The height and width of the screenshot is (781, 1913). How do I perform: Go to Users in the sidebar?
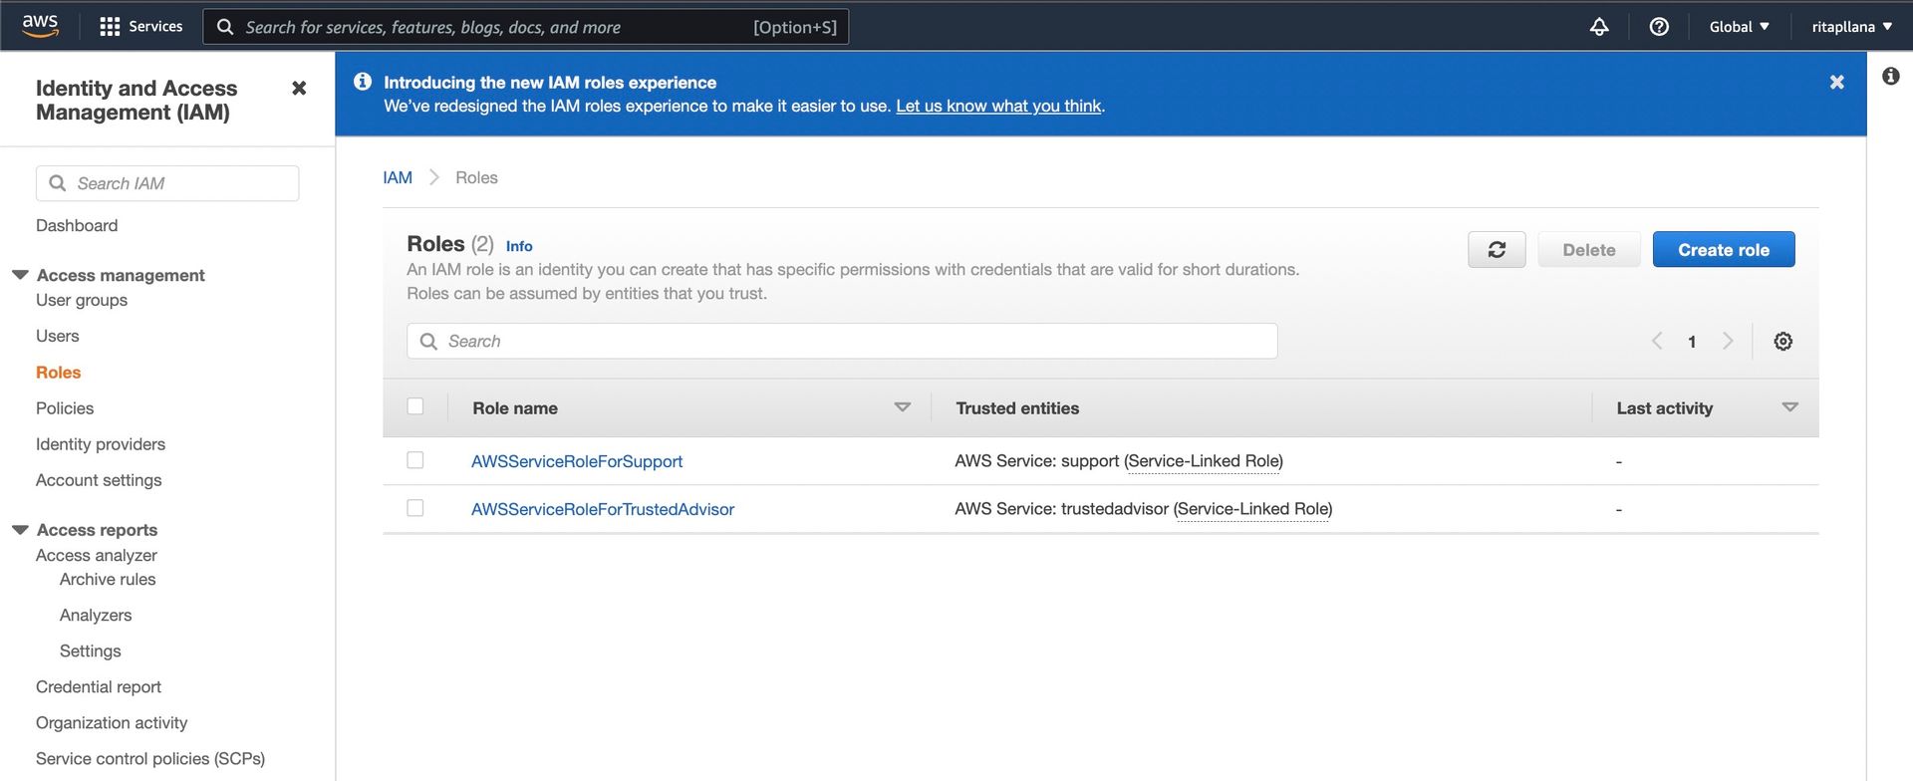click(58, 336)
